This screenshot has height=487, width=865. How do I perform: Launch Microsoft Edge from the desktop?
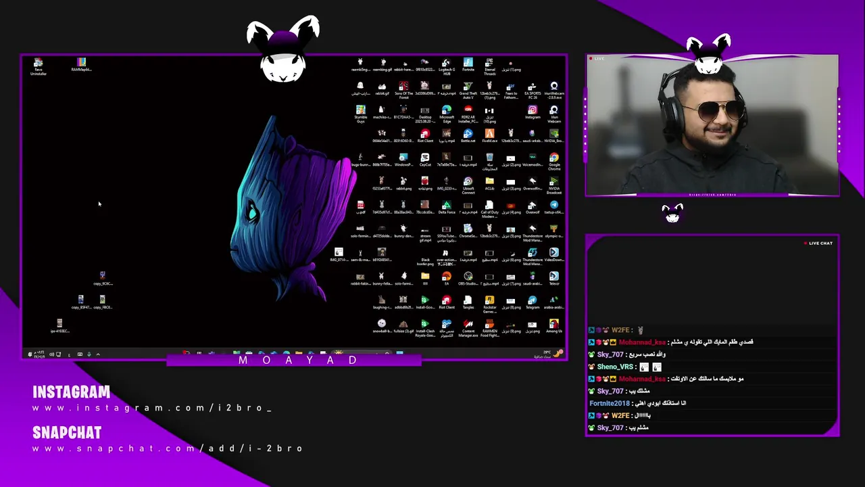446,114
